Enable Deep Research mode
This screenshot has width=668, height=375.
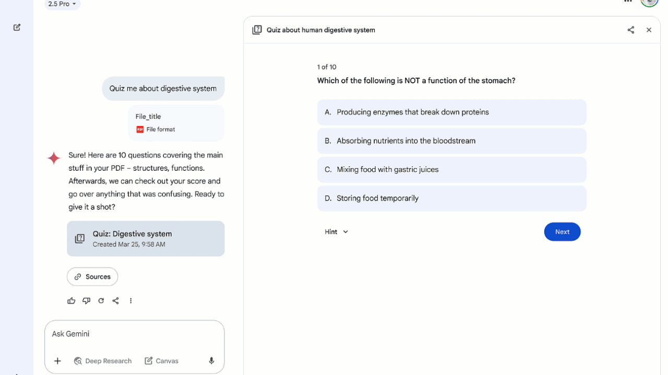click(x=103, y=361)
